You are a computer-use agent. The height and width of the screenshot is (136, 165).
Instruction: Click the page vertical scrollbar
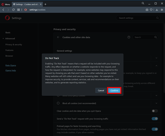tap(164, 58)
